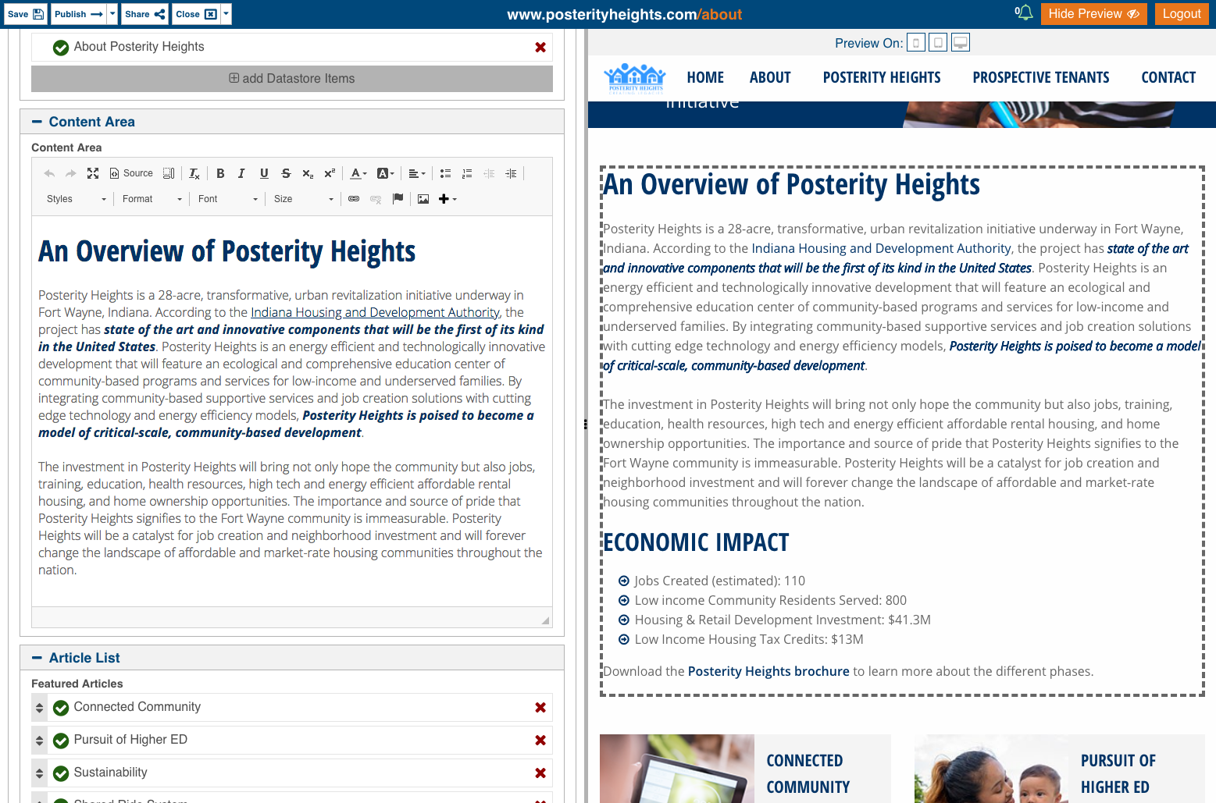Click the Logout button
1216x803 pixels.
click(1182, 14)
